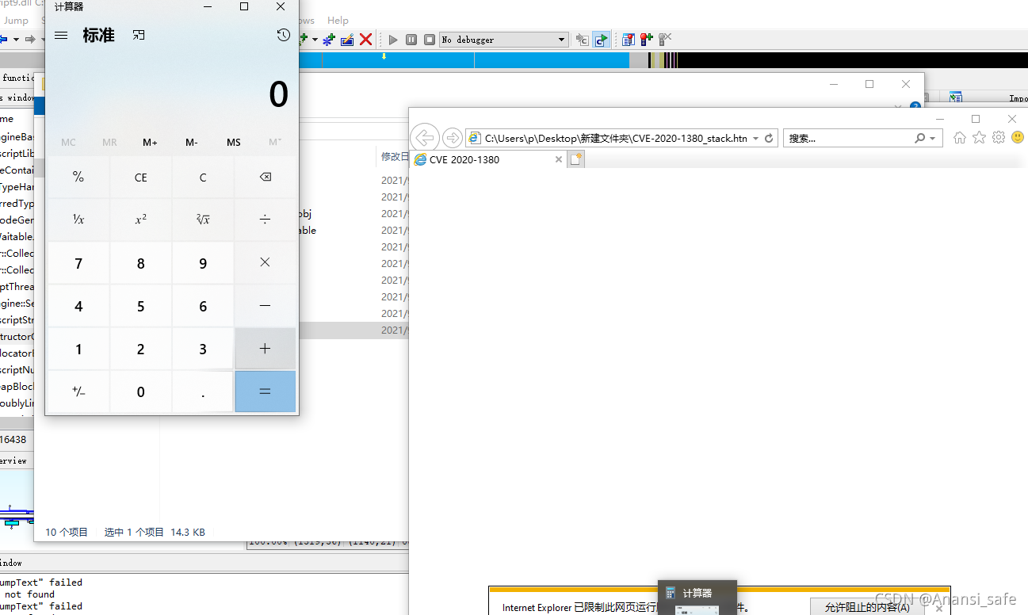
Task: Open IE tools gear icon
Action: [x=999, y=137]
